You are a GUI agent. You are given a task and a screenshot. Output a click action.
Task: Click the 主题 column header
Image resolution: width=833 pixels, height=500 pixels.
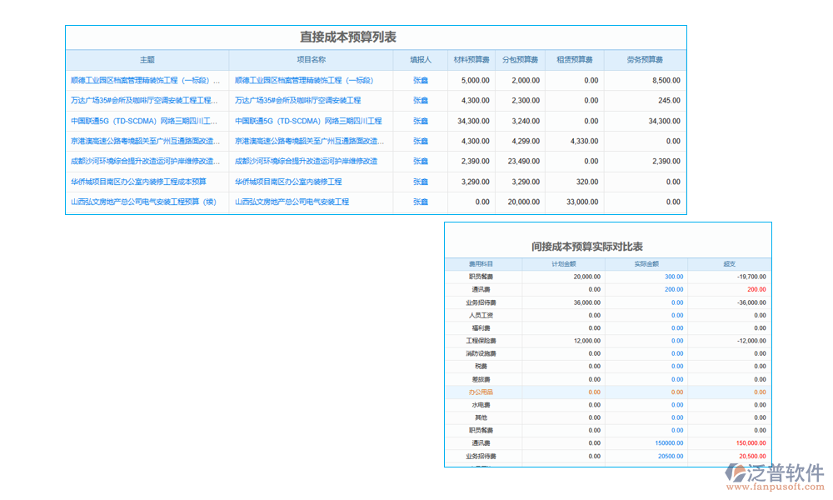tap(147, 60)
